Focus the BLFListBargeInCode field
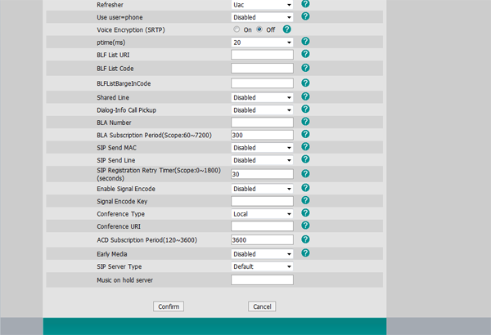Image resolution: width=491 pixels, height=335 pixels. click(x=262, y=83)
